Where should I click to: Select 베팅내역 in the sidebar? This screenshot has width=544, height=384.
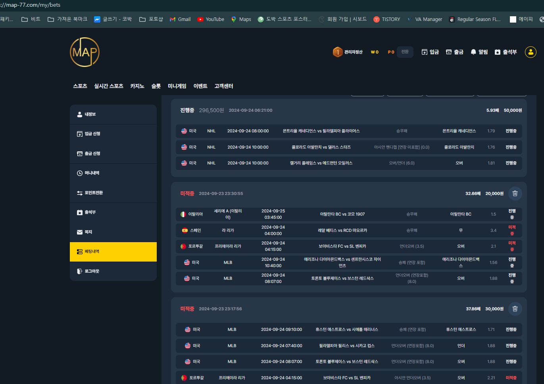(113, 252)
